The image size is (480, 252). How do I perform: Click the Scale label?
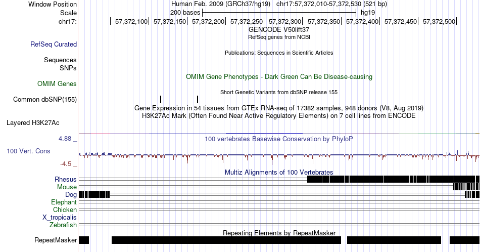(68, 13)
